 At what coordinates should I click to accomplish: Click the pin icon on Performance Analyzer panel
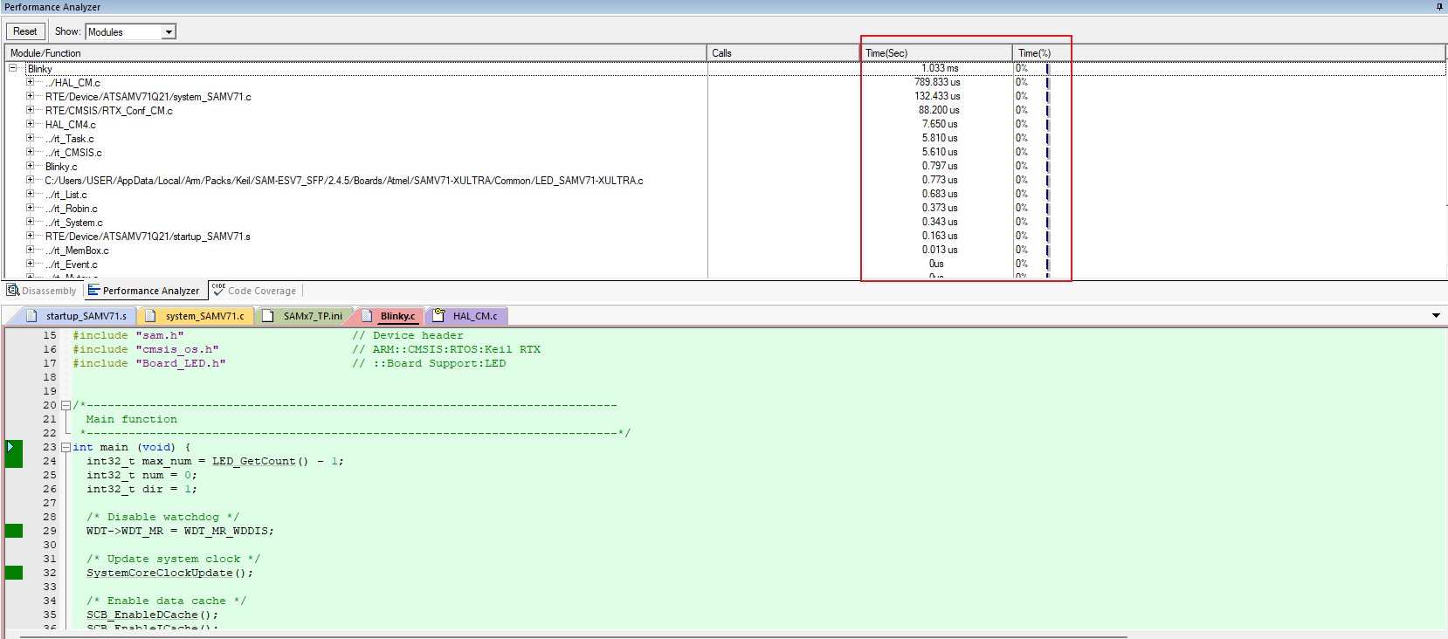(1439, 7)
